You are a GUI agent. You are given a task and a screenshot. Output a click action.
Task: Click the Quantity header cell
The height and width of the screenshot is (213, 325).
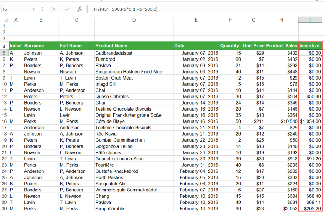point(229,45)
